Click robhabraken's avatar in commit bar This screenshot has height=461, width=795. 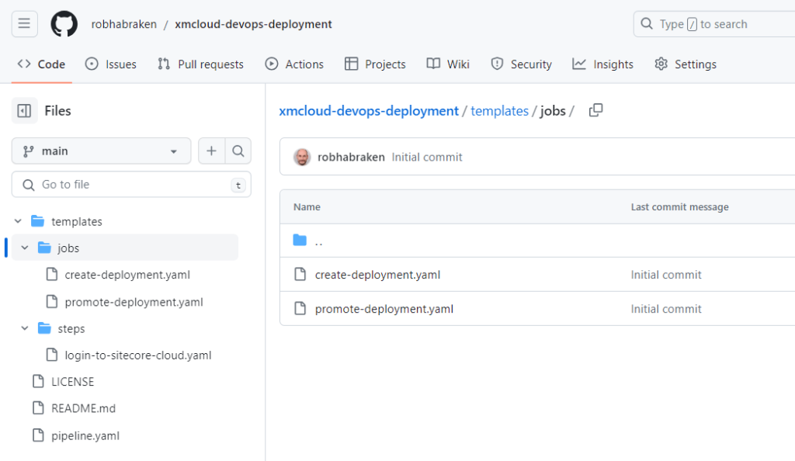click(302, 157)
